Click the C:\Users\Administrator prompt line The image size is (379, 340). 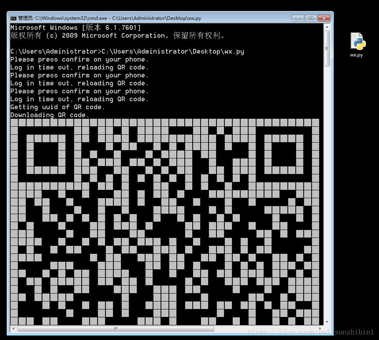coord(127,51)
